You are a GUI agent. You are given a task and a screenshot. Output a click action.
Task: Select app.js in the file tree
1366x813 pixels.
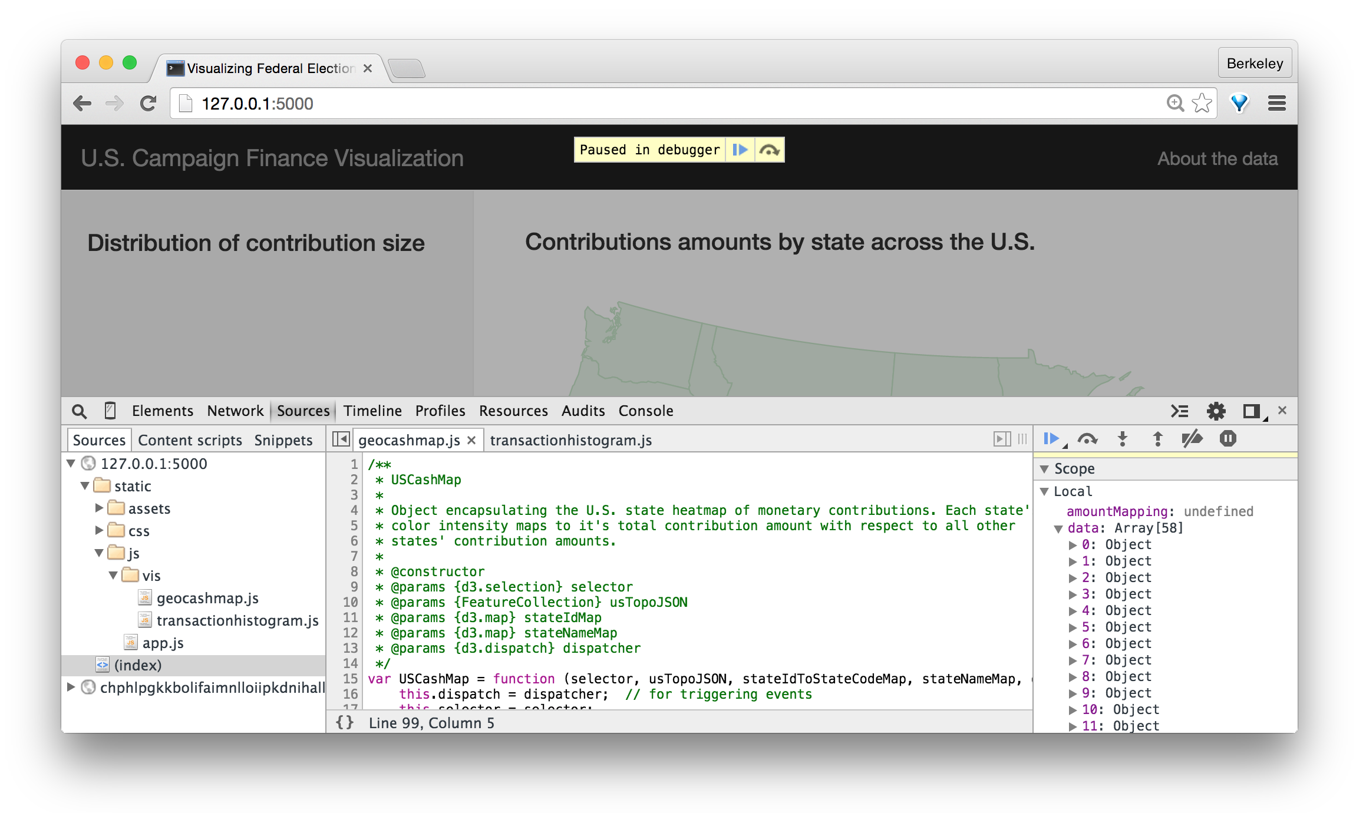[x=163, y=643]
